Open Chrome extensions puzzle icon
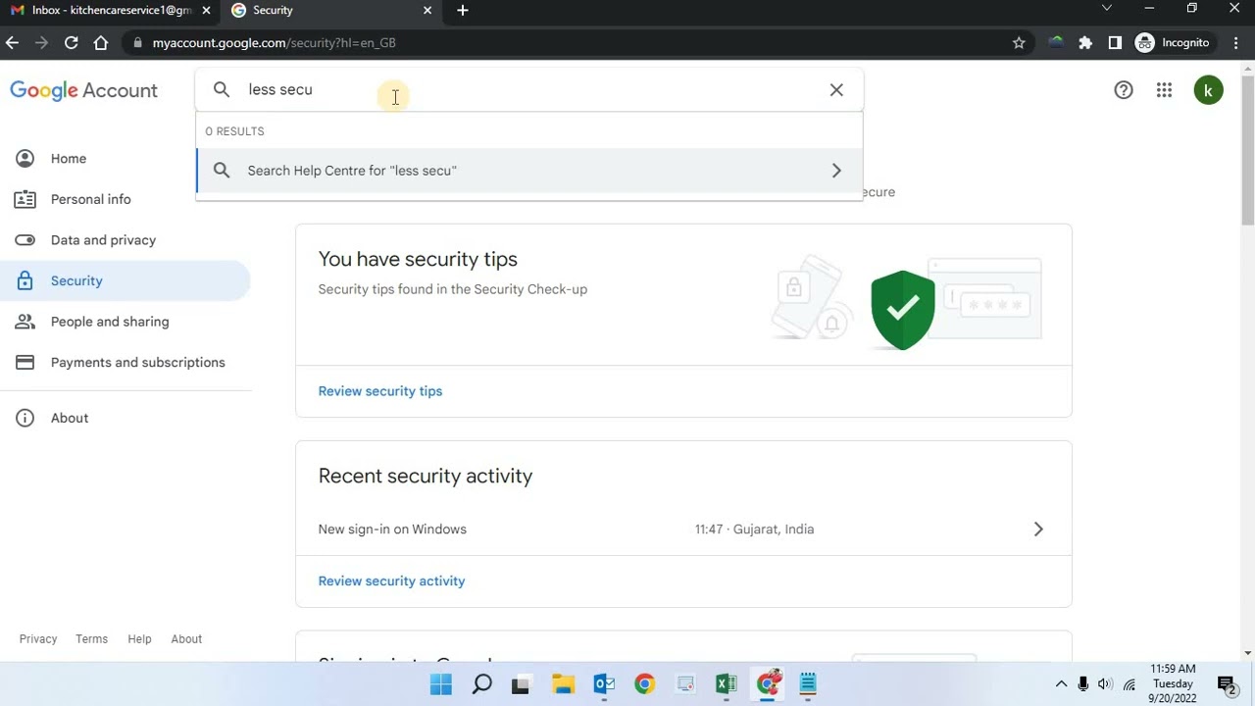The image size is (1255, 706). tap(1085, 43)
